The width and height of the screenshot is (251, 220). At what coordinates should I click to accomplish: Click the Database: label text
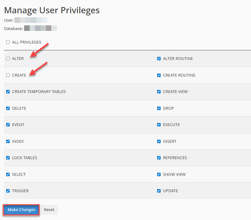14,29
